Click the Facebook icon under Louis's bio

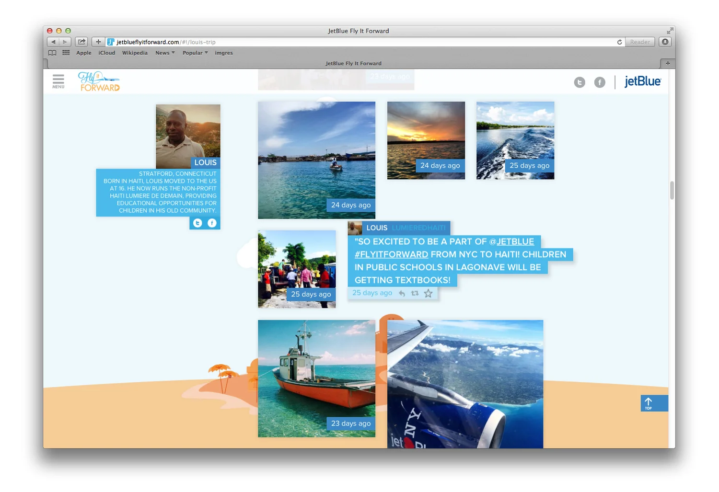coord(212,223)
